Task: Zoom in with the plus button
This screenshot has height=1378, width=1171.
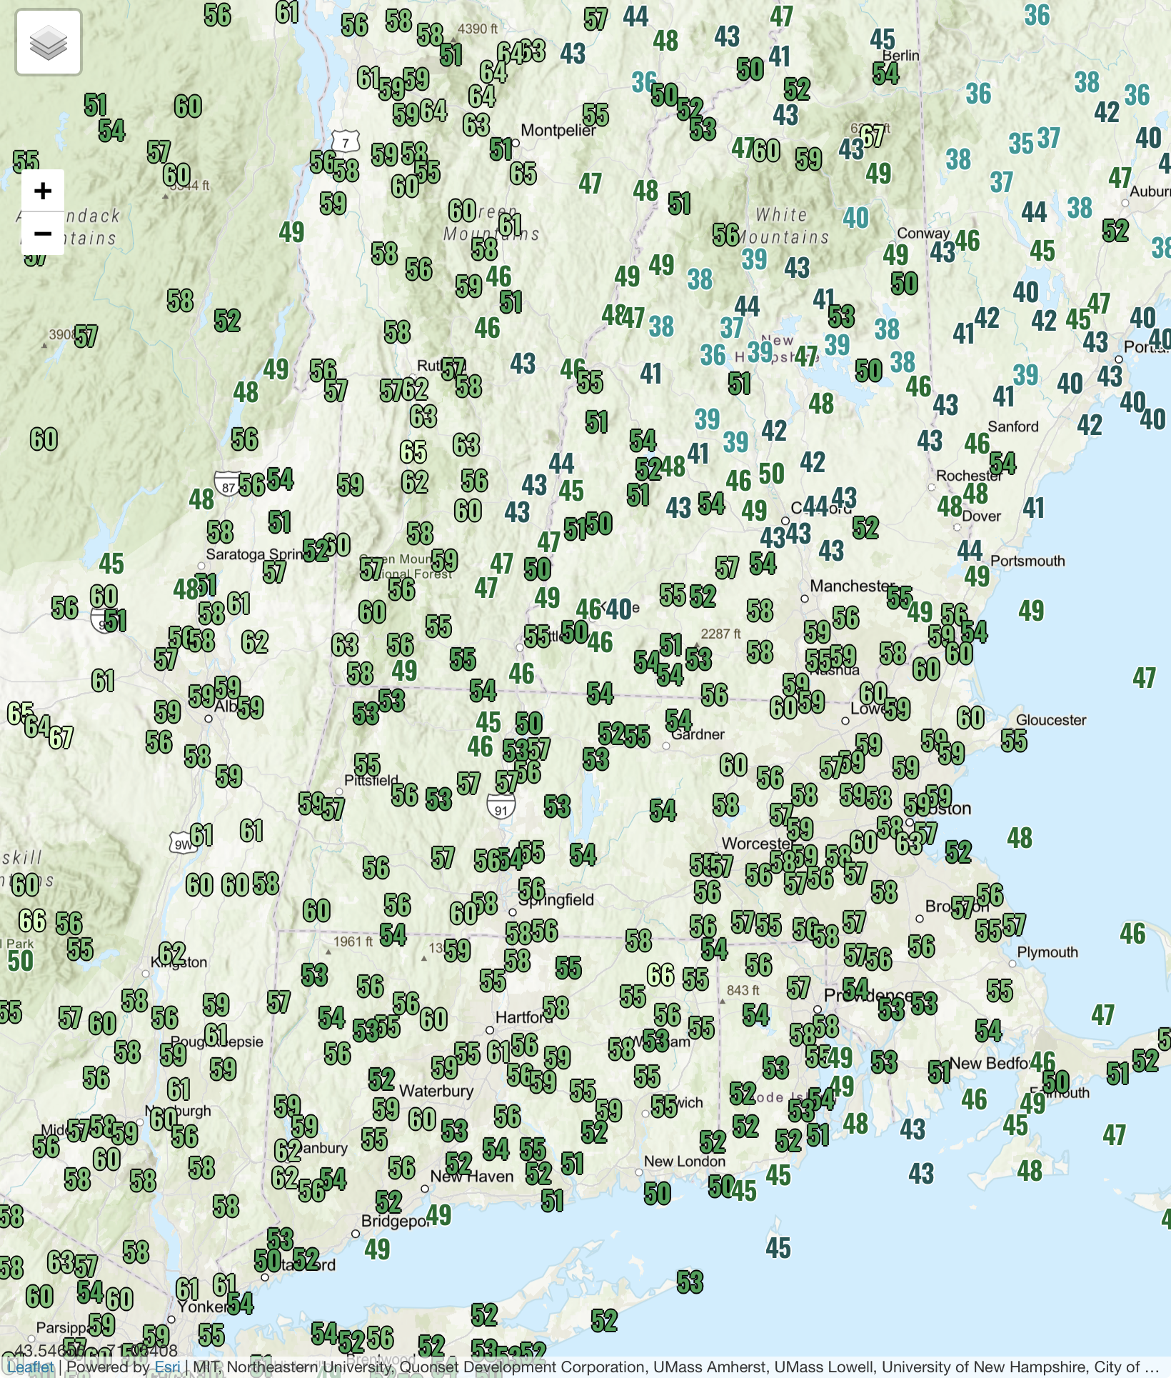Action: [x=43, y=191]
